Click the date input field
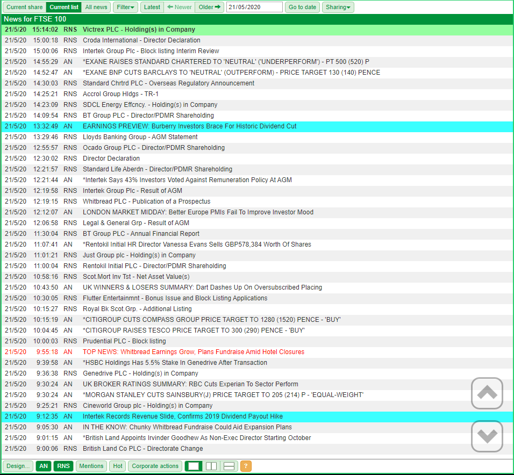Image resolution: width=514 pixels, height=475 pixels. pos(254,7)
